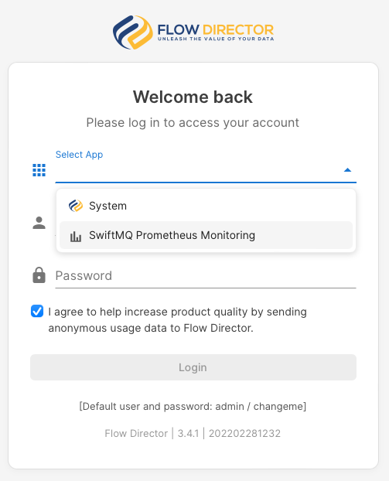
Task: Click the Welcome back heading
Action: tap(193, 97)
